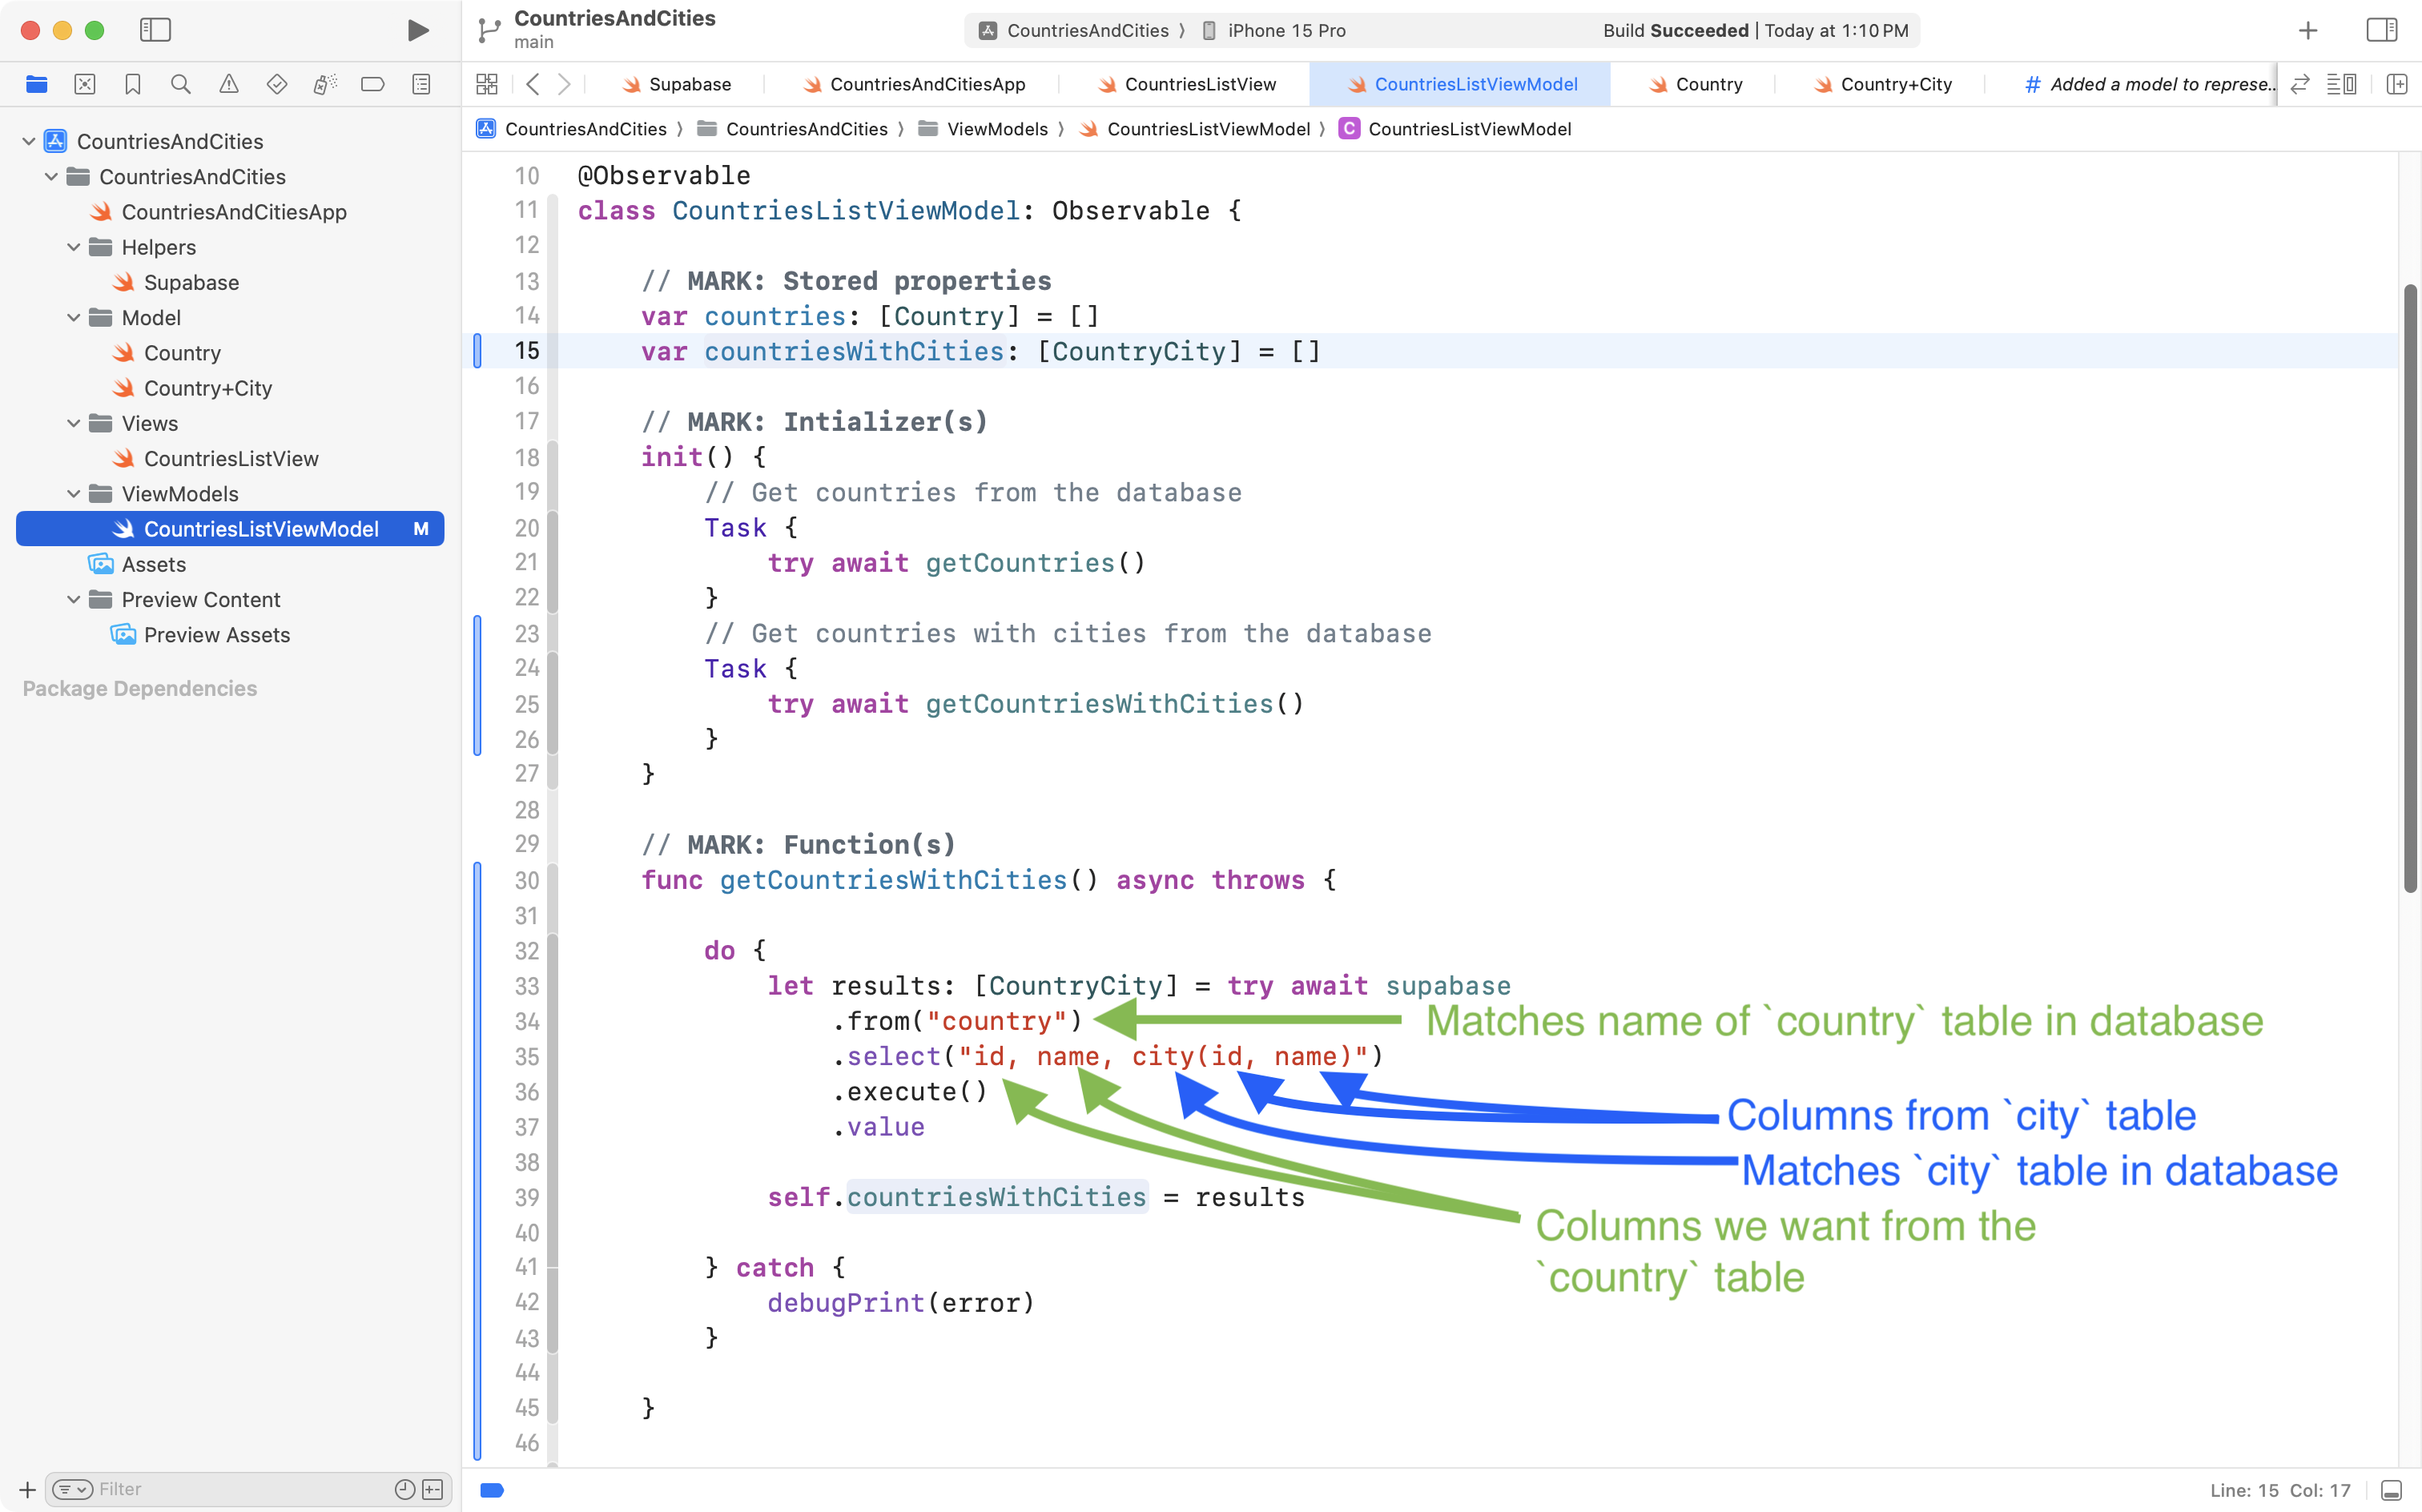Switch to the CountriesListView tab
This screenshot has height=1512, width=2422.
click(1199, 85)
